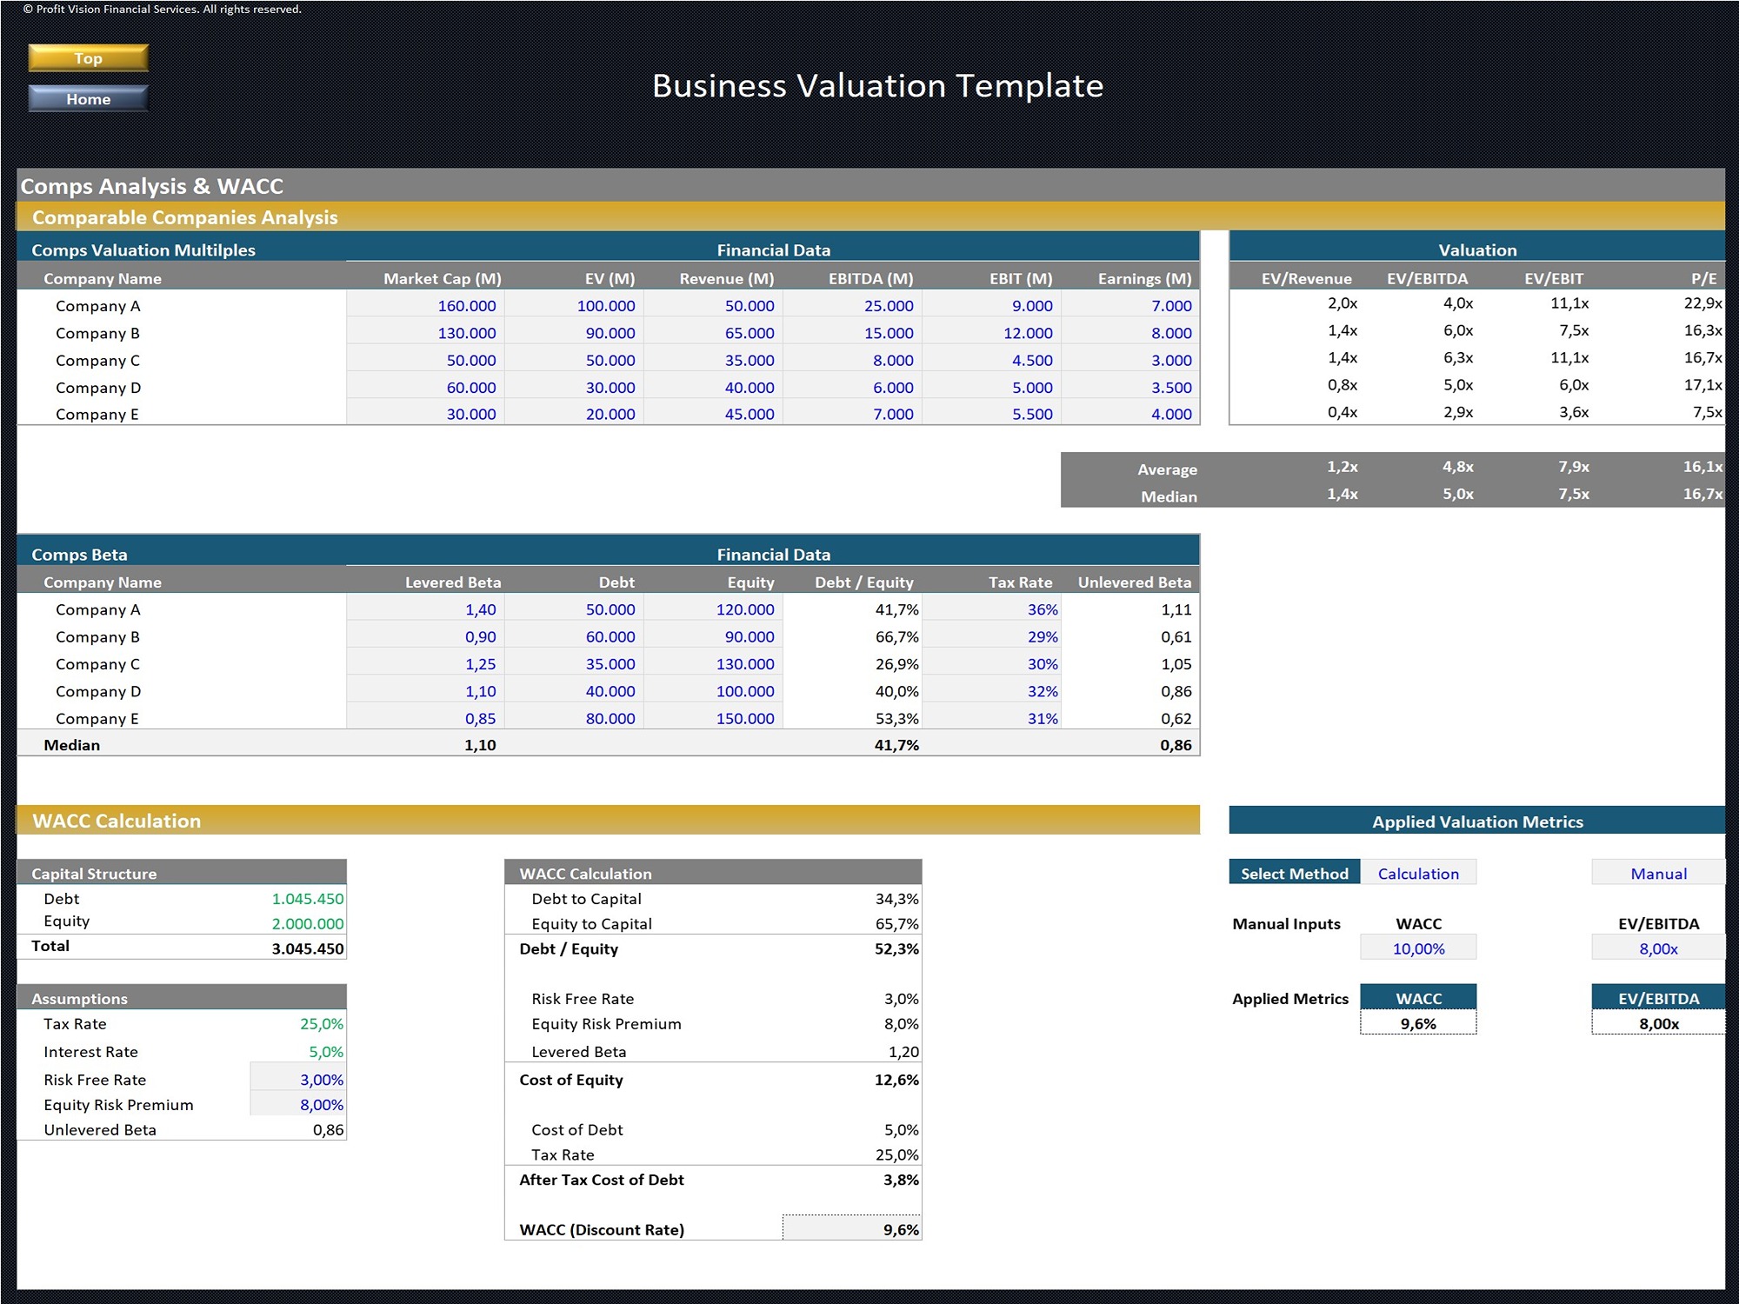Click the manual EV/EBITDA 8,00x input
The width and height of the screenshot is (1739, 1304).
point(1657,948)
